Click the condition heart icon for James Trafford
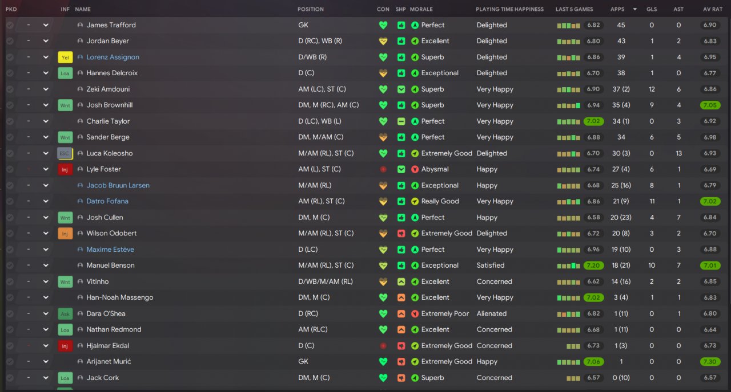Image resolution: width=731 pixels, height=392 pixels. pos(383,25)
